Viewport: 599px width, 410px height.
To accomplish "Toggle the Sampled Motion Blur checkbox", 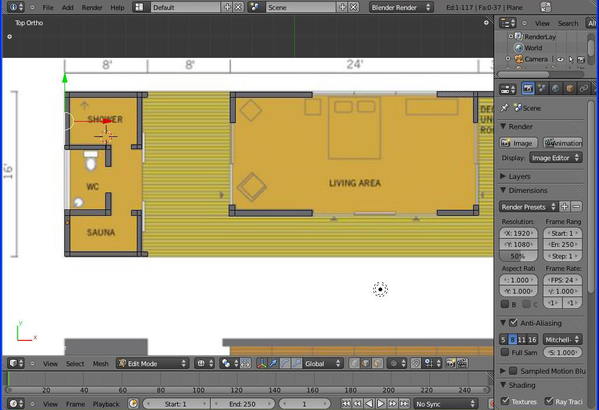I will (514, 371).
